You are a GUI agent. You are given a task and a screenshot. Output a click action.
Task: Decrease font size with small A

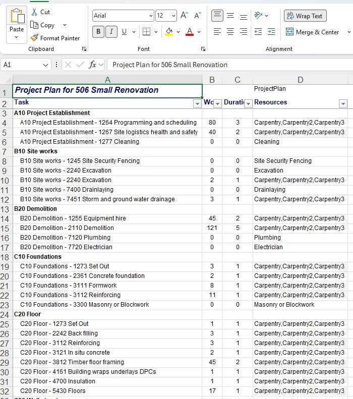[x=197, y=16]
